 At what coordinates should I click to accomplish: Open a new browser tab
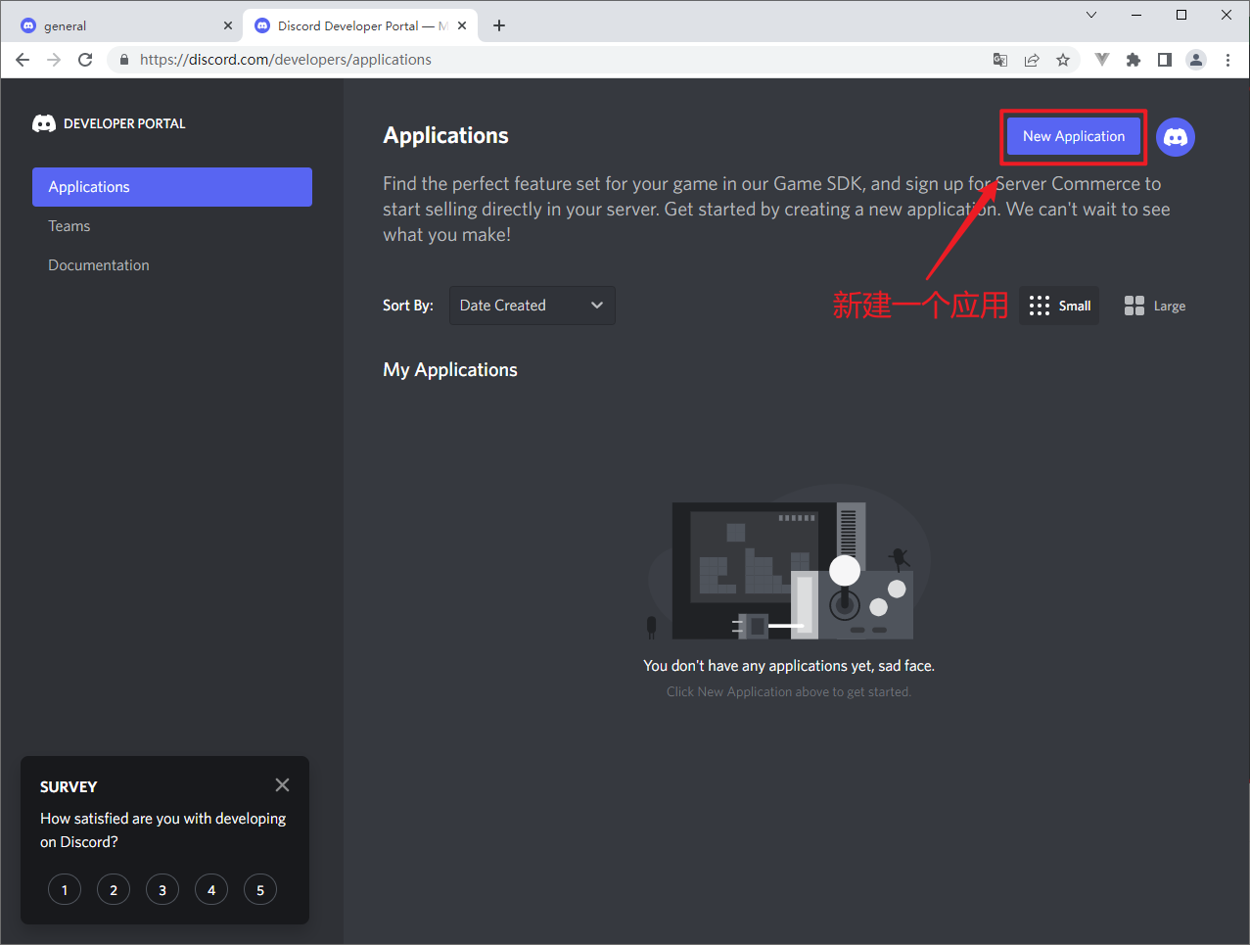(x=499, y=25)
